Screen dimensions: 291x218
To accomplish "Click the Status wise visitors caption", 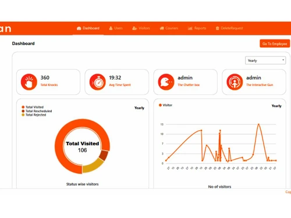I will pos(83,184).
